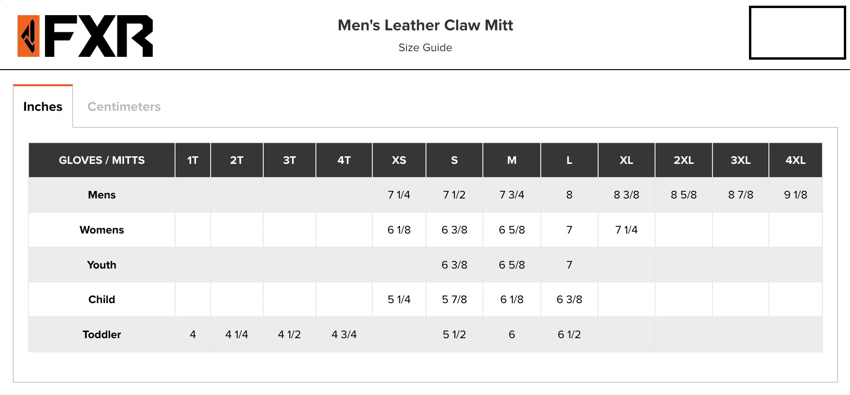850x395 pixels.
Task: Switch to the Centimeters tab
Action: coord(124,107)
